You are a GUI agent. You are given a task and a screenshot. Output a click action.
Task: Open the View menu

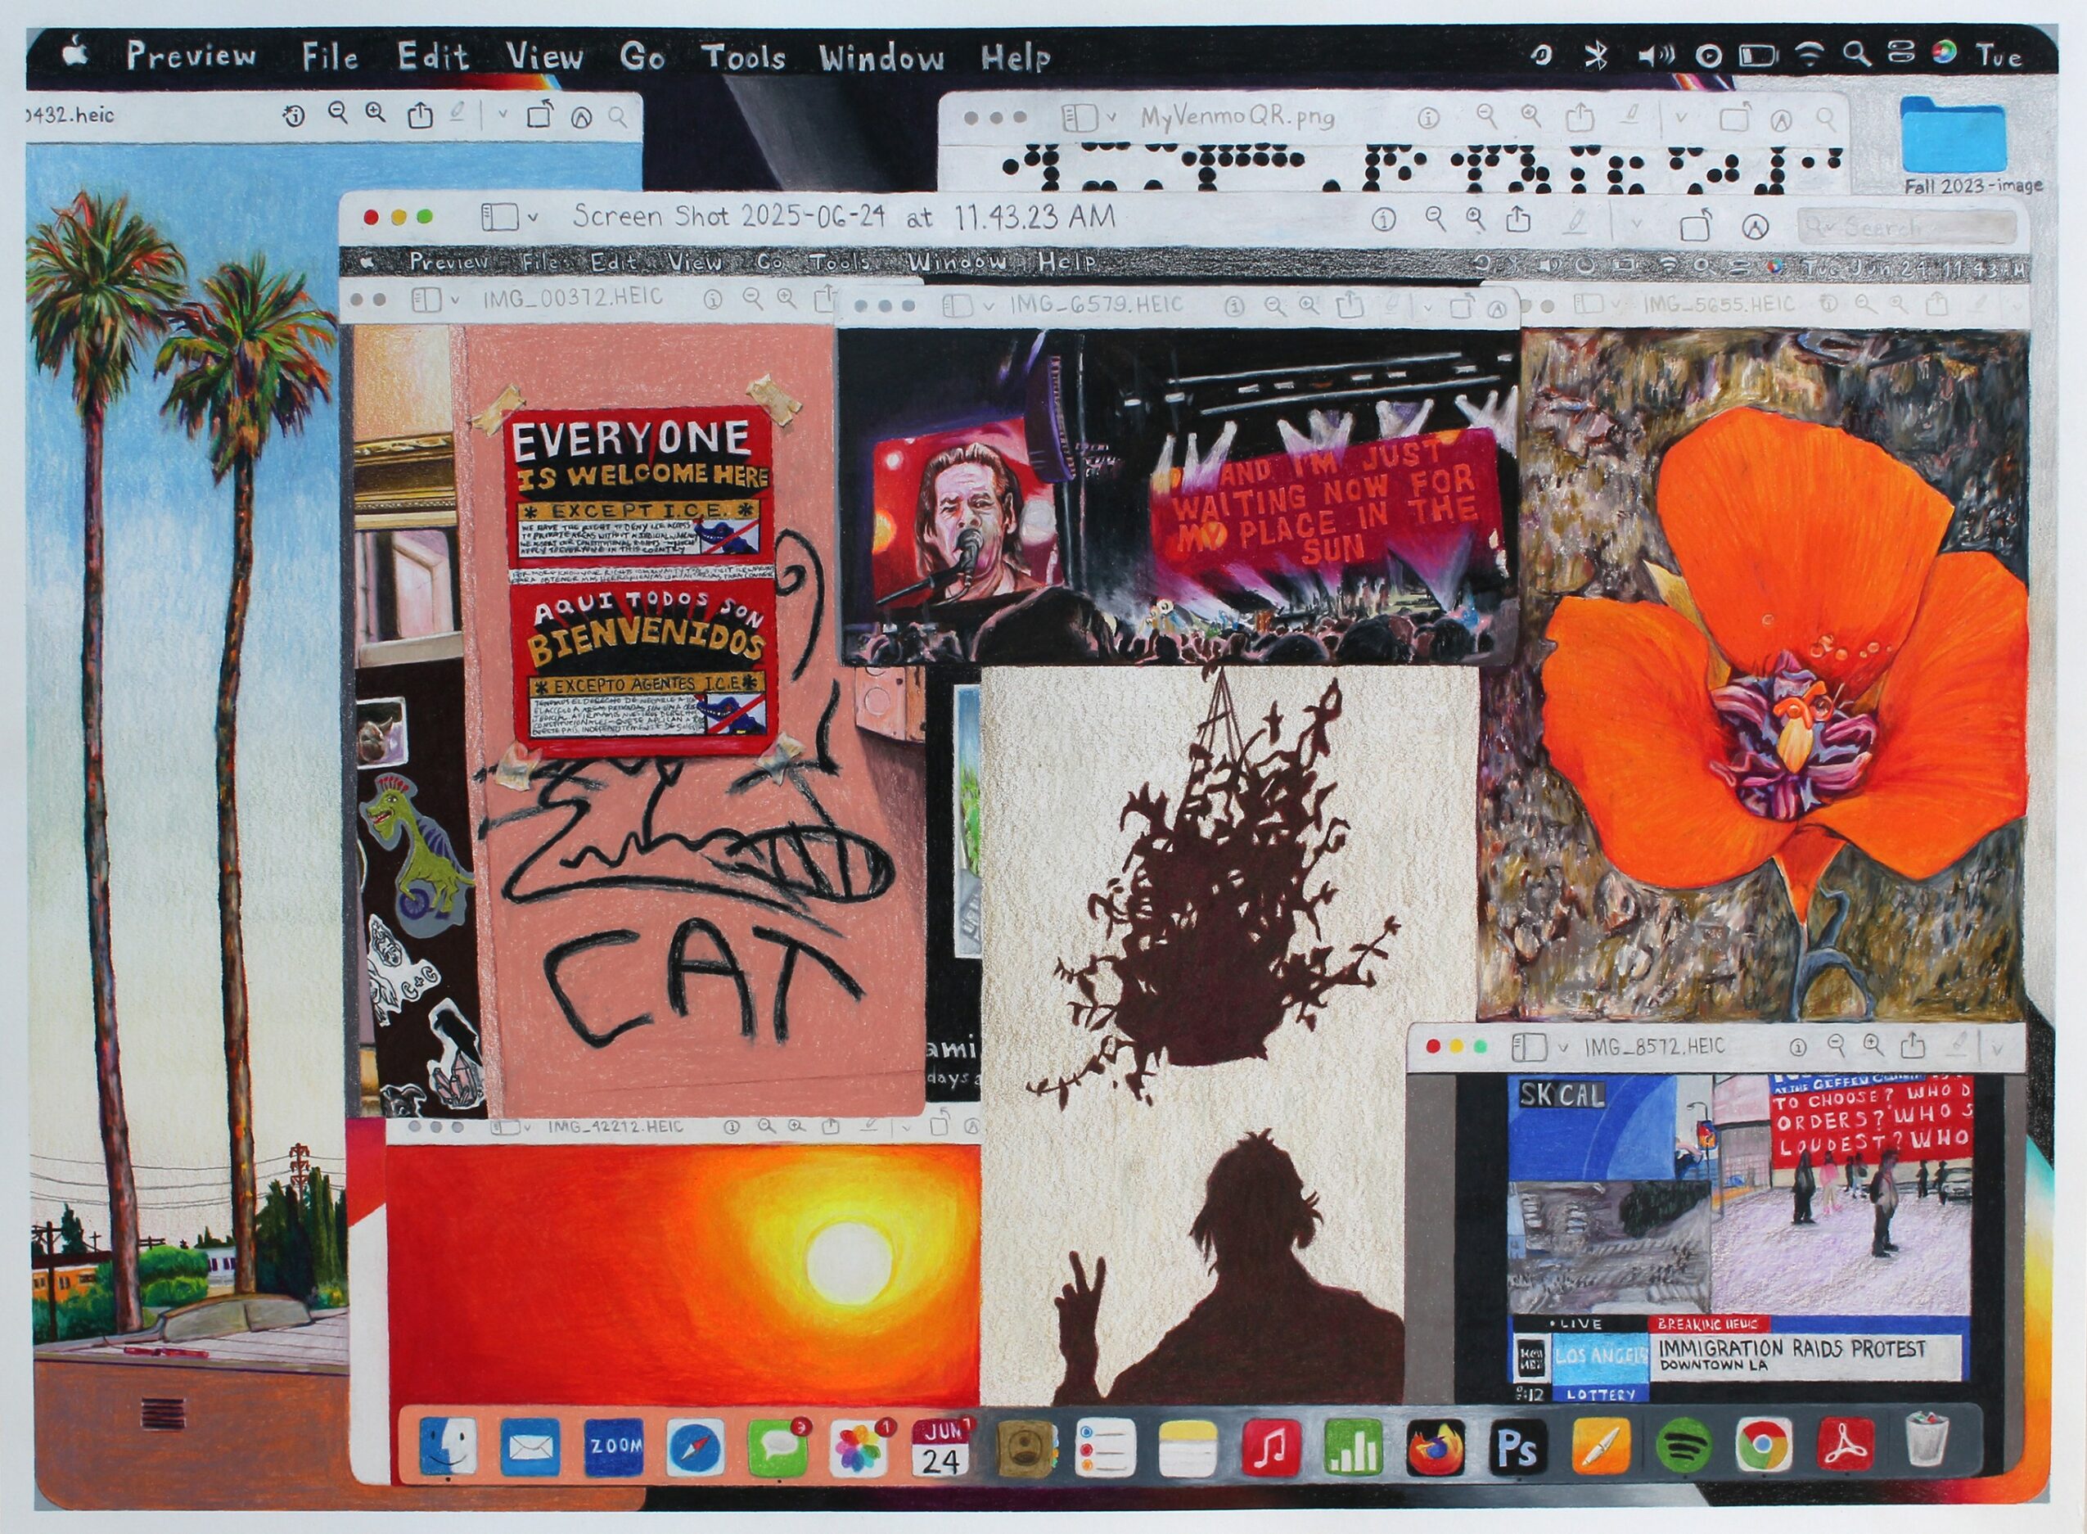pos(544,56)
